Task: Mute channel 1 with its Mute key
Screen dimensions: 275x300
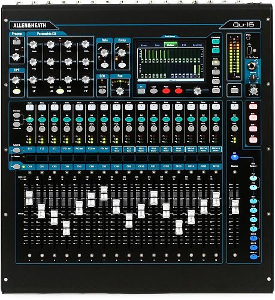Action: pyautogui.click(x=29, y=107)
